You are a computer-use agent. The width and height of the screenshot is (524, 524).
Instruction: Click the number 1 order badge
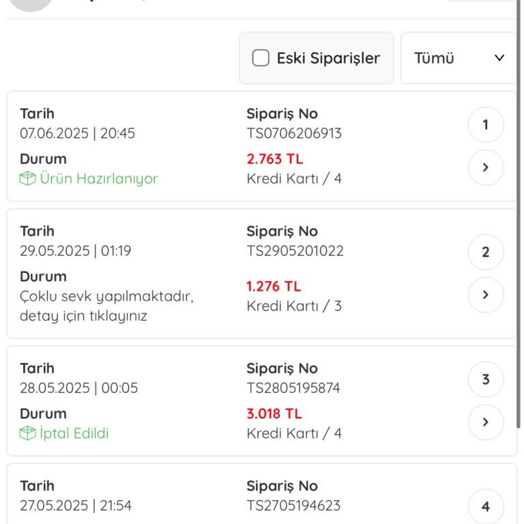(486, 125)
